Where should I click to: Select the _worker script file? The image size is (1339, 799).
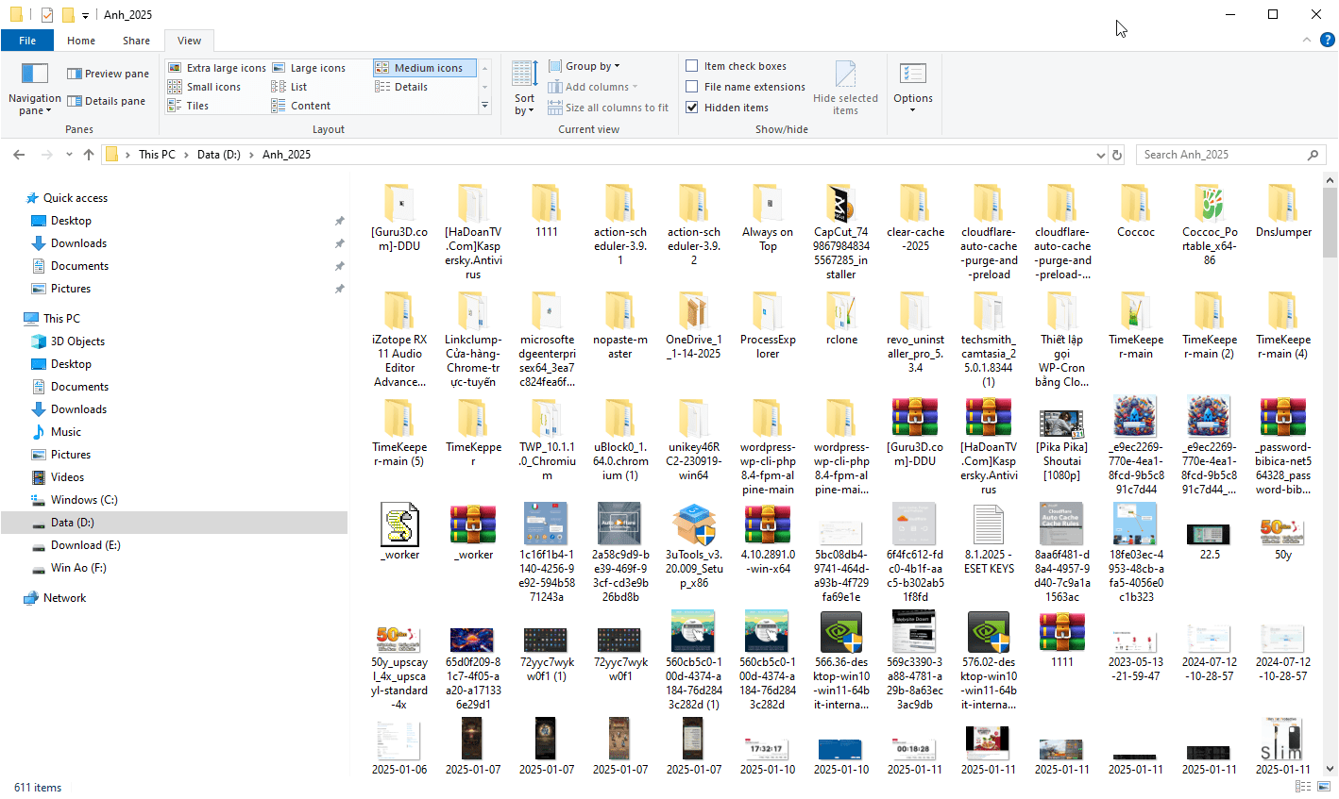(x=400, y=532)
